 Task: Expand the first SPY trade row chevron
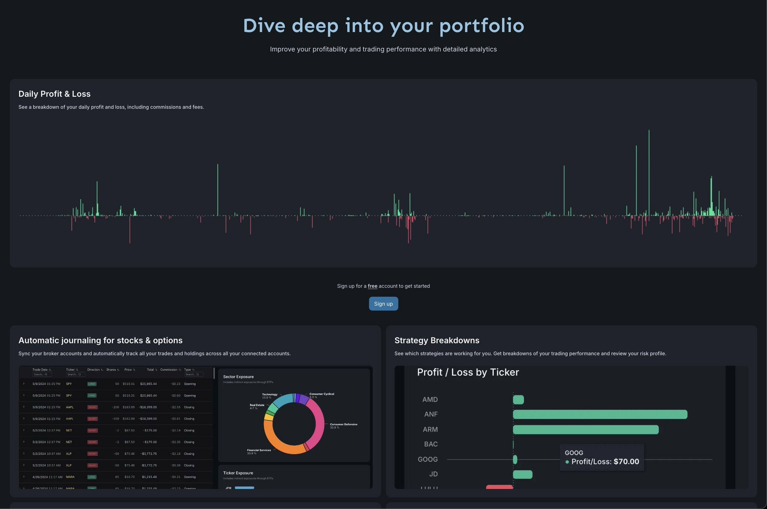(x=24, y=384)
